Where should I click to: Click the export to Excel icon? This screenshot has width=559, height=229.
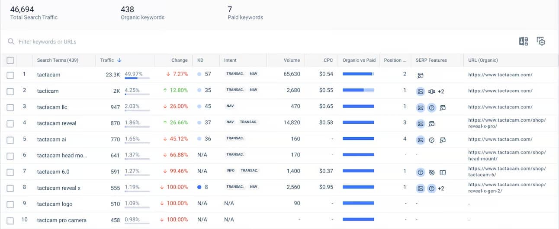pyautogui.click(x=523, y=41)
